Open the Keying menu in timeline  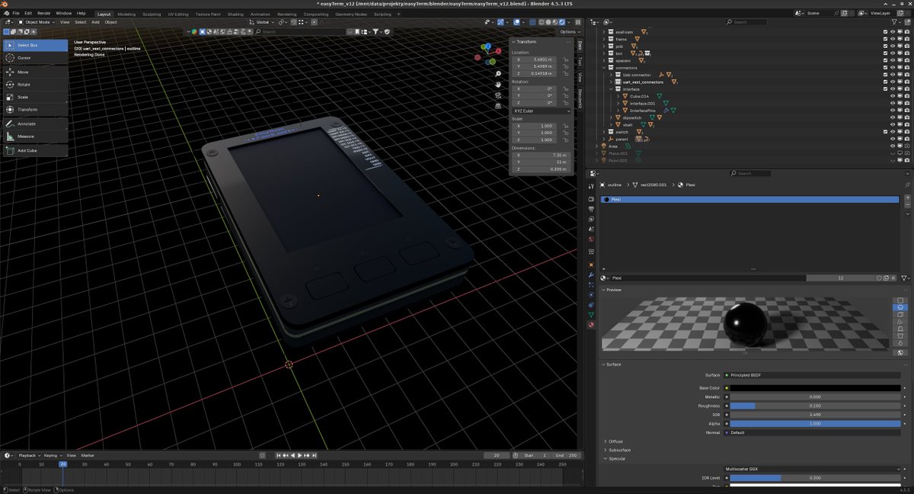pyautogui.click(x=53, y=455)
